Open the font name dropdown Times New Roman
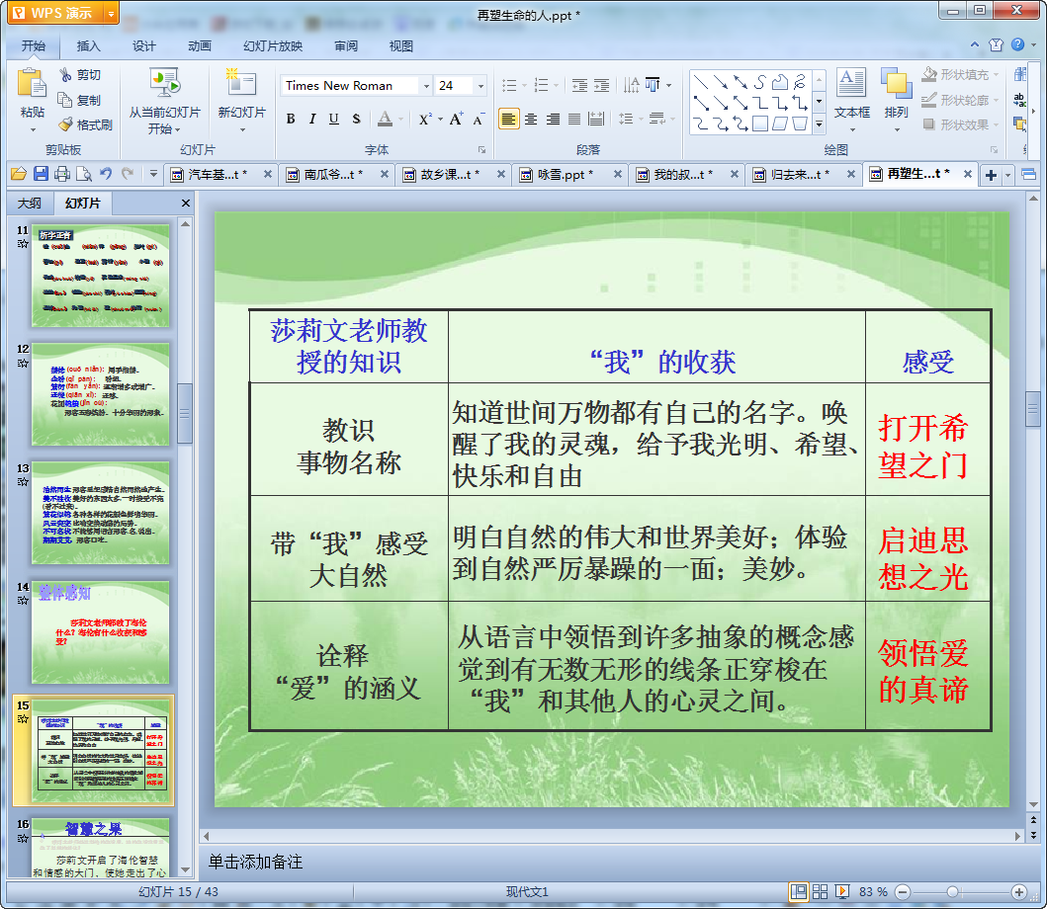Image resolution: width=1047 pixels, height=909 pixels. pyautogui.click(x=426, y=85)
